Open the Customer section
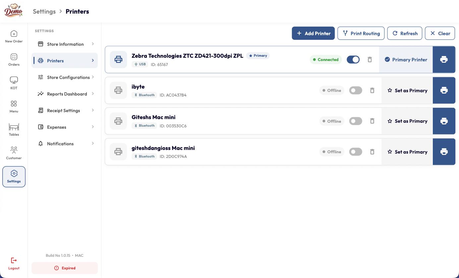459x278 pixels. tap(14, 153)
